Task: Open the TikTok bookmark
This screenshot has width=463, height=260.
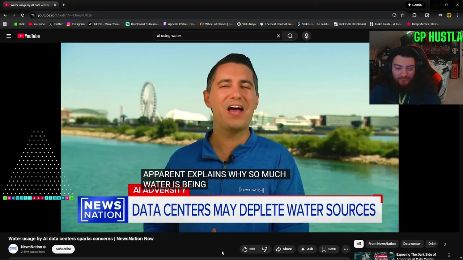Action: (x=104, y=24)
